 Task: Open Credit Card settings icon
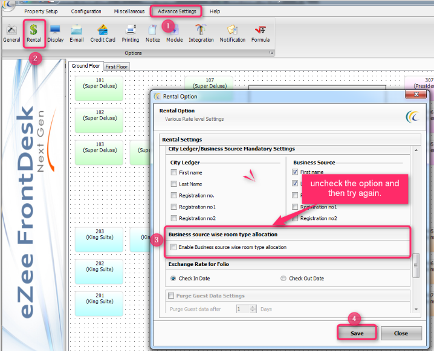[x=103, y=33]
